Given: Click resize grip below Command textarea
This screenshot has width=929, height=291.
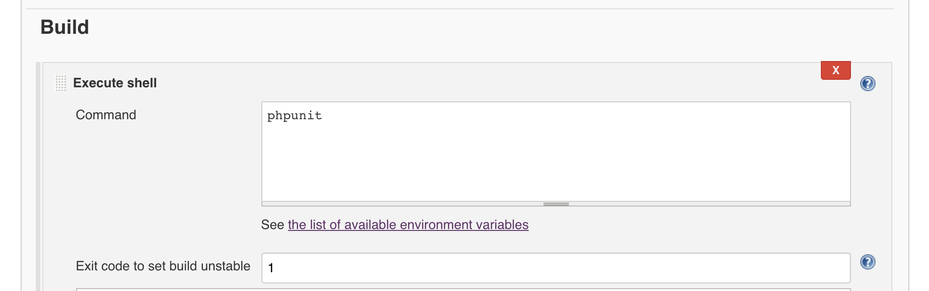Looking at the screenshot, I should click(x=556, y=204).
